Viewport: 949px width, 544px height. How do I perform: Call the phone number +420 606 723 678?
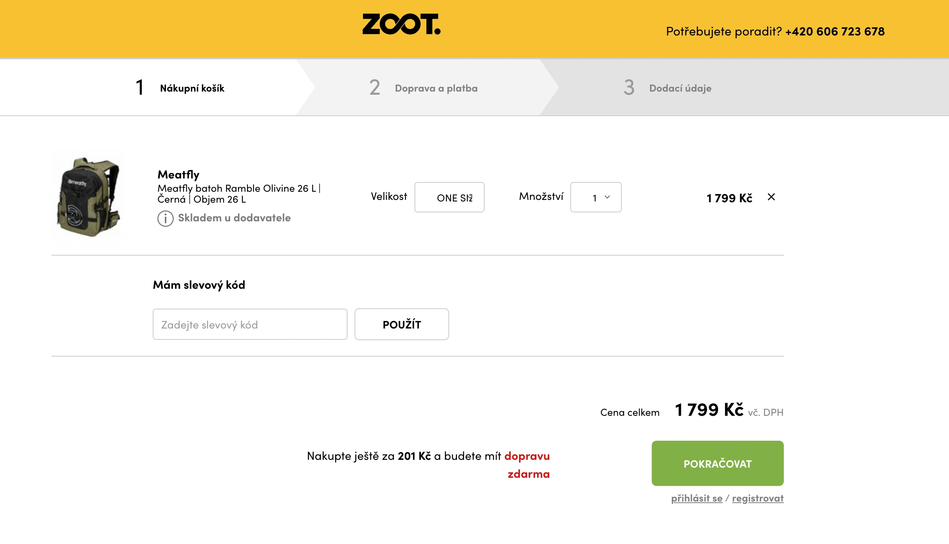click(x=835, y=32)
